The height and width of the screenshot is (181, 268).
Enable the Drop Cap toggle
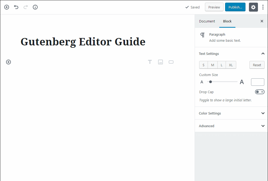(260, 92)
